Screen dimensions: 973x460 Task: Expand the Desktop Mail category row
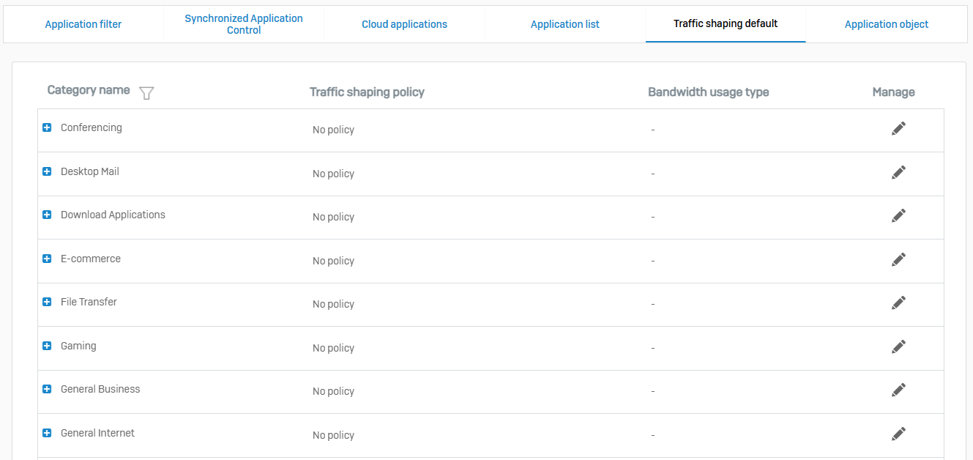click(47, 171)
